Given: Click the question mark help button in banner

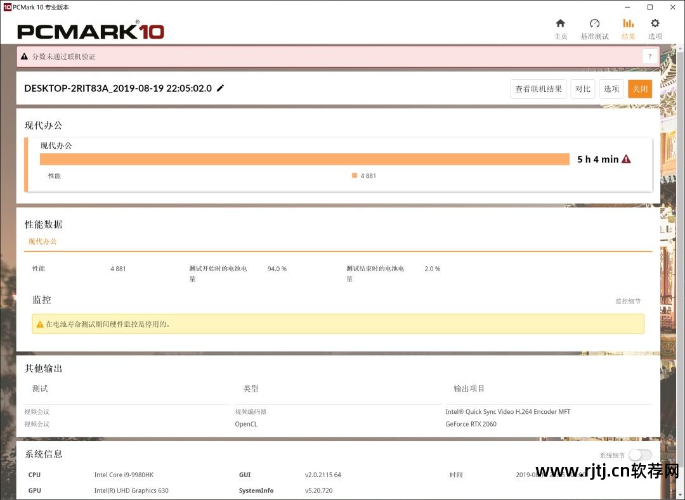Looking at the screenshot, I should (x=650, y=56).
